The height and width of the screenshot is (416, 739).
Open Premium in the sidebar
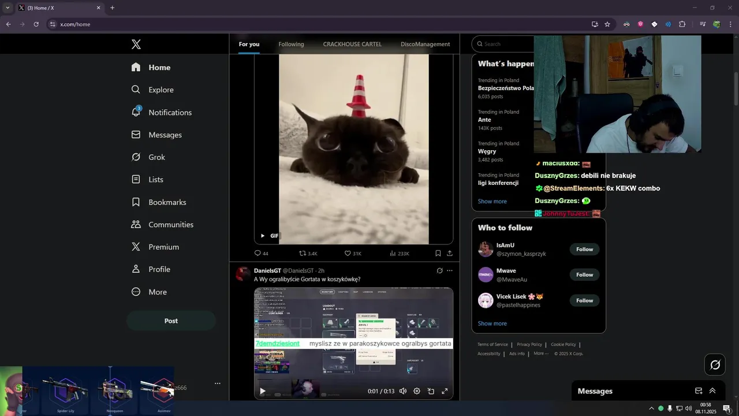point(155,247)
